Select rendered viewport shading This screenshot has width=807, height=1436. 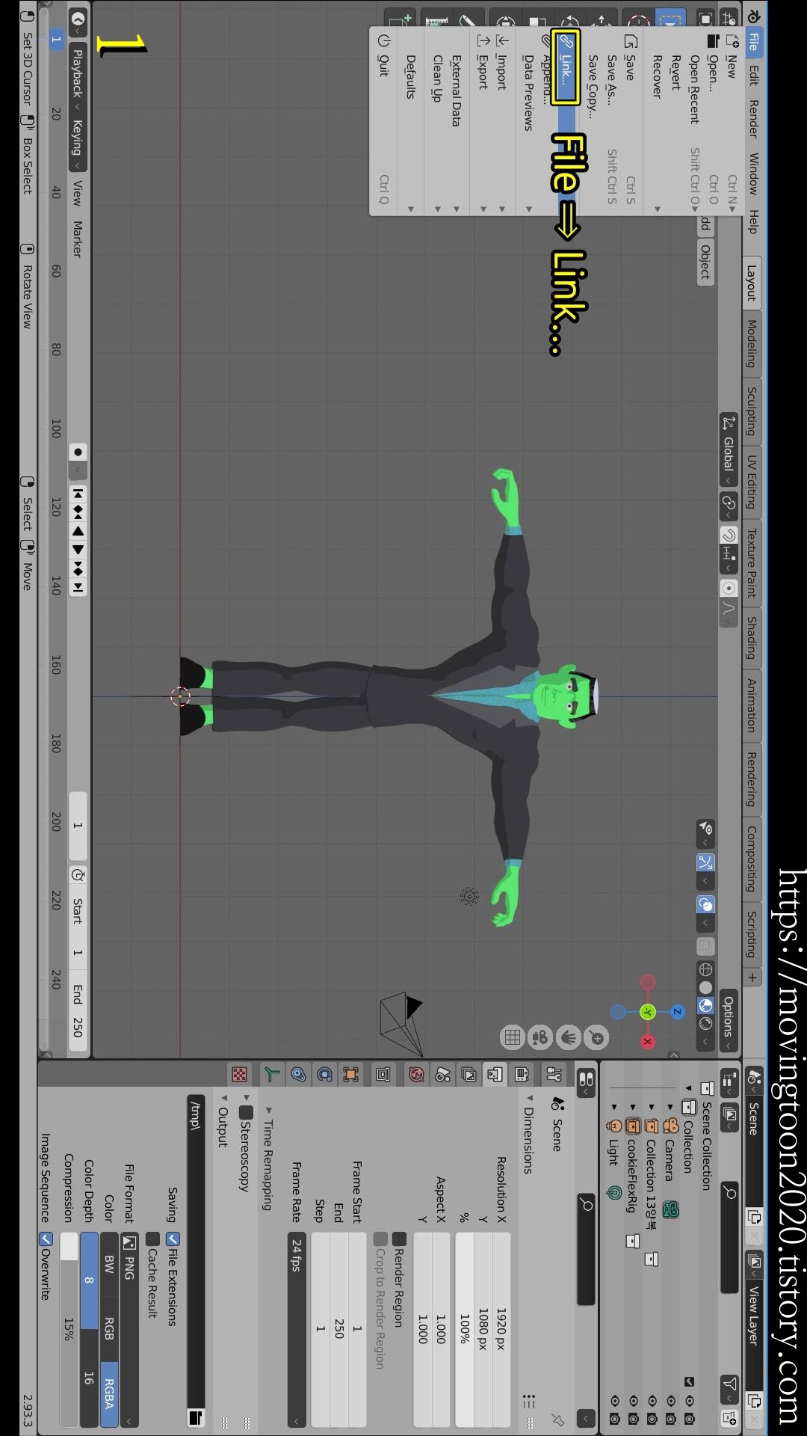click(705, 1023)
